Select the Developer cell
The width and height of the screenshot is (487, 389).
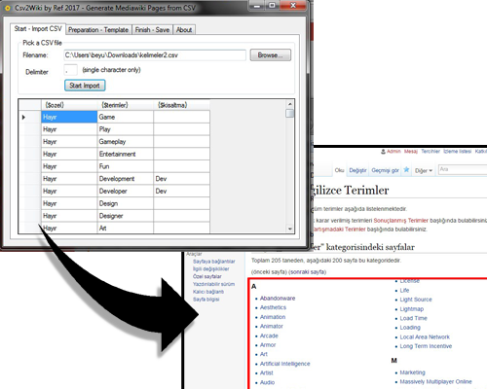coord(126,191)
